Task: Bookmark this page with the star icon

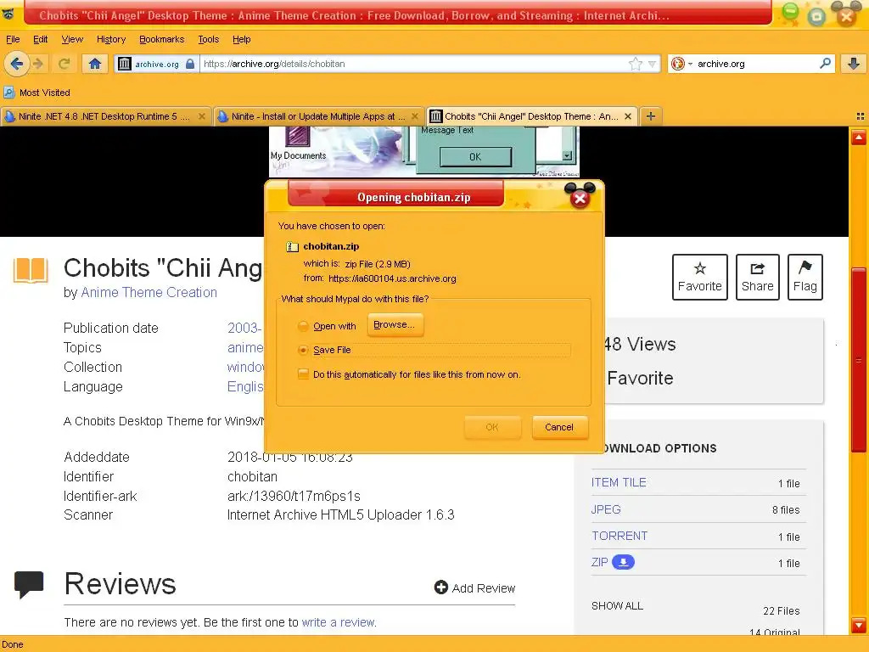Action: pyautogui.click(x=635, y=64)
